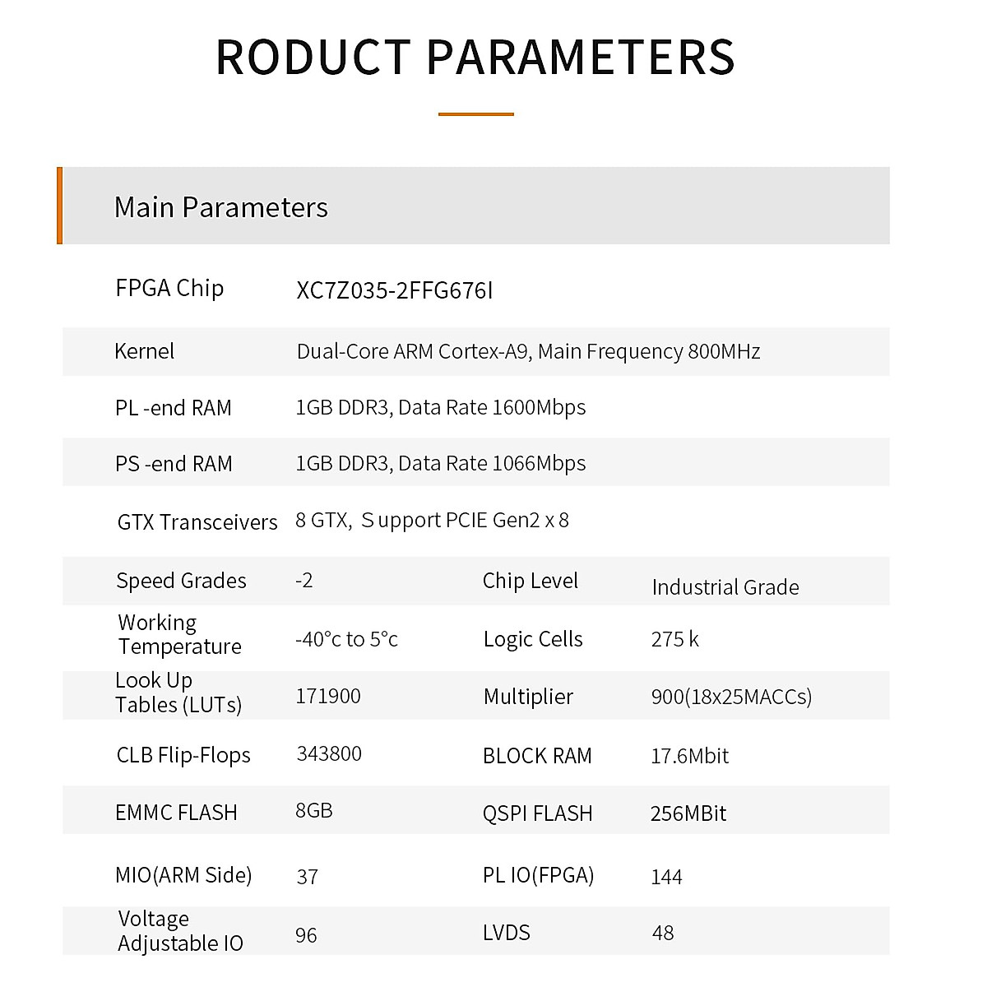The height and width of the screenshot is (987, 987).
Task: Click the Kernel row label
Action: 145,352
